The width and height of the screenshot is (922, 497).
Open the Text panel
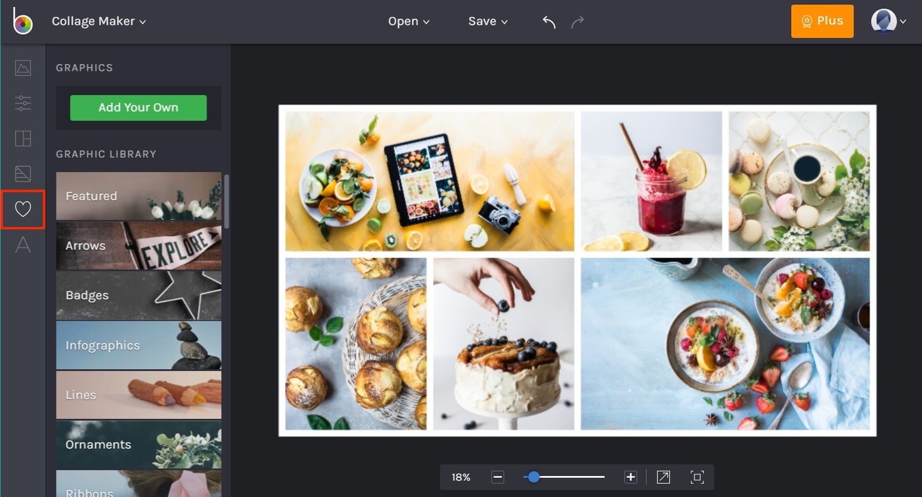tap(23, 245)
